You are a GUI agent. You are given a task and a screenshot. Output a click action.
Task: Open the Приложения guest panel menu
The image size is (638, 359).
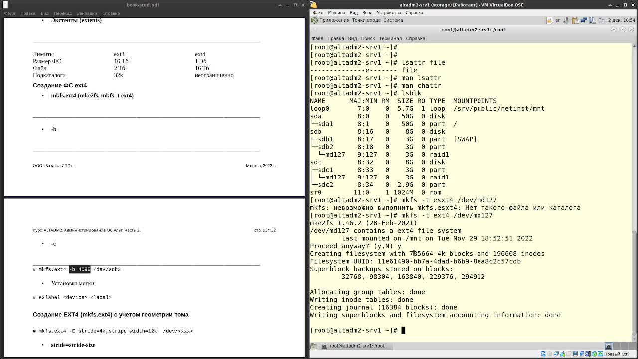[334, 20]
